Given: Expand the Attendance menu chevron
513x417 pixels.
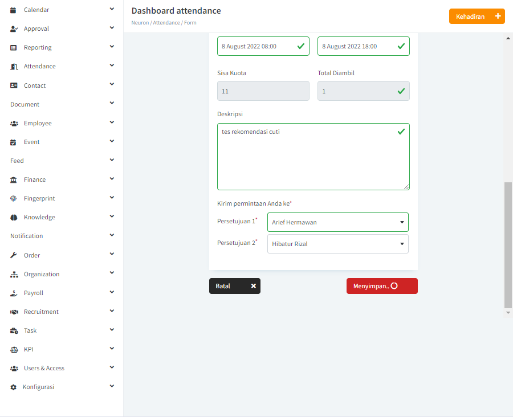Looking at the screenshot, I should 112,66.
